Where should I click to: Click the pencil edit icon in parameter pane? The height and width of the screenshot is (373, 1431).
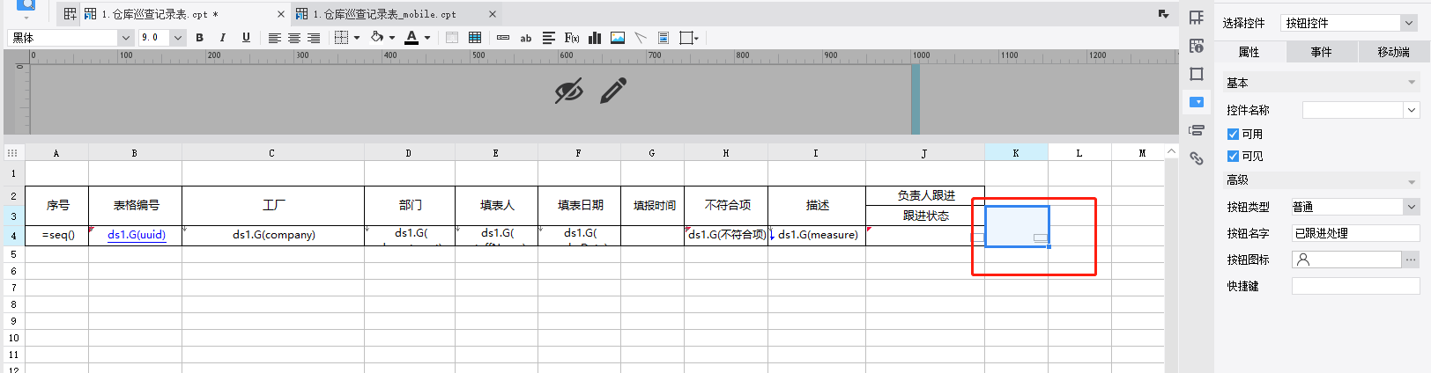(613, 91)
